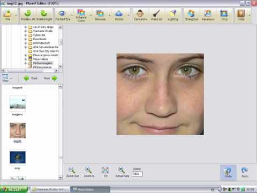Select the Straighten tool
Image resolution: width=257 pixels, height=193 pixels.
(x=192, y=16)
